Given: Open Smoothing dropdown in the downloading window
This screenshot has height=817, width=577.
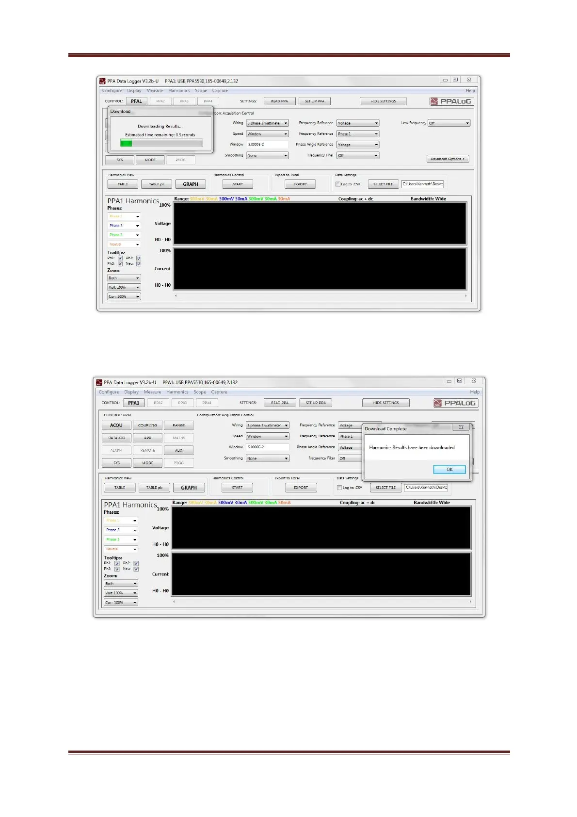Looking at the screenshot, I should [x=267, y=156].
